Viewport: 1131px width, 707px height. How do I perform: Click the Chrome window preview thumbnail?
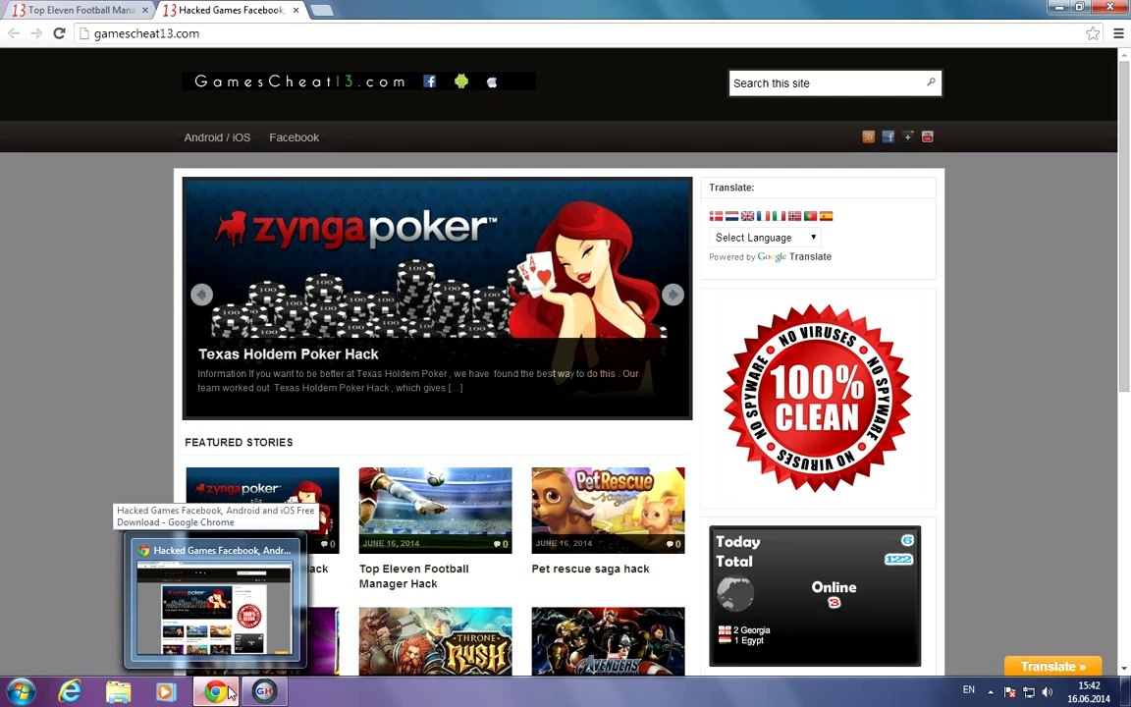(215, 600)
